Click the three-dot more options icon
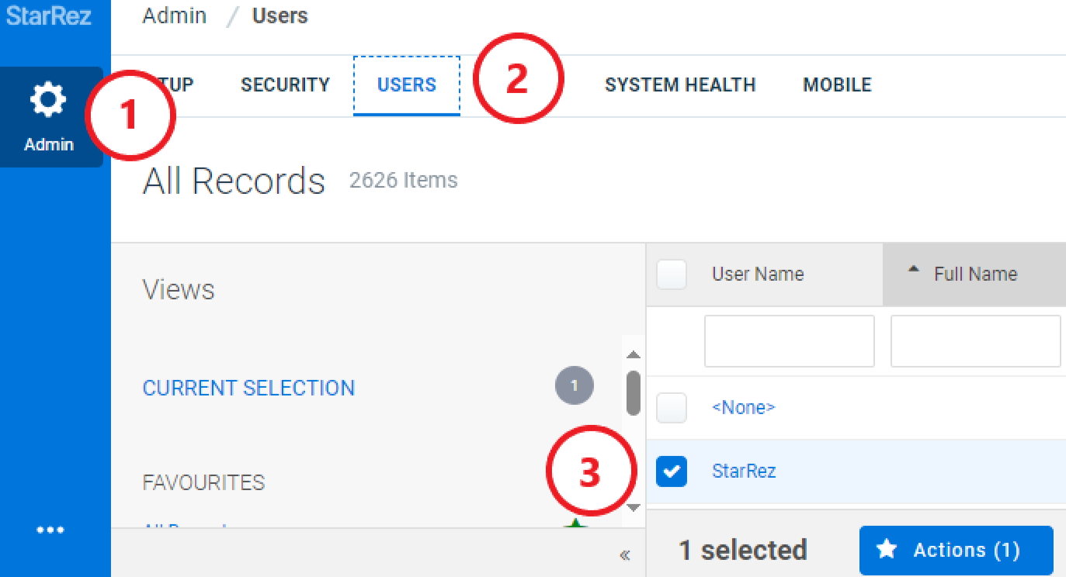 coord(50,530)
